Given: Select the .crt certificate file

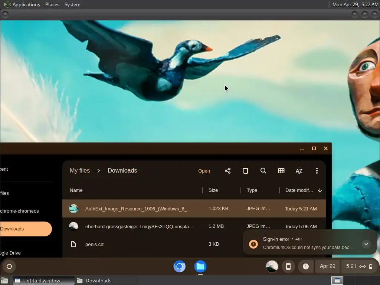Looking at the screenshot, I should pos(153,244).
